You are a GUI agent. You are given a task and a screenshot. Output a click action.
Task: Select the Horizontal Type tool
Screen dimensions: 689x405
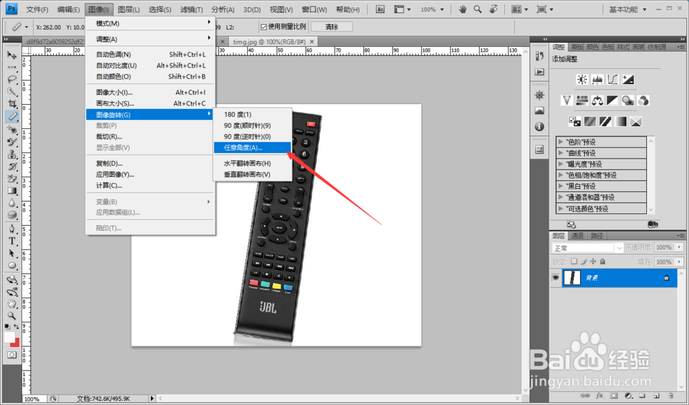(12, 240)
